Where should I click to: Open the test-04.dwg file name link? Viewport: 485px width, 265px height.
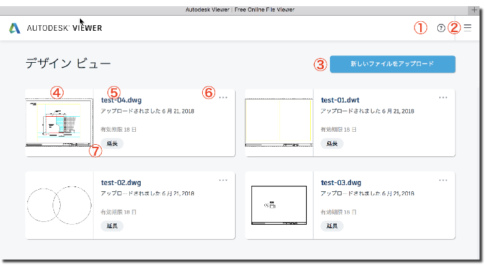(122, 100)
